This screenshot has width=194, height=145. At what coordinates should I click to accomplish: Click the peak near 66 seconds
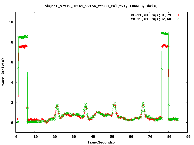[143, 104]
